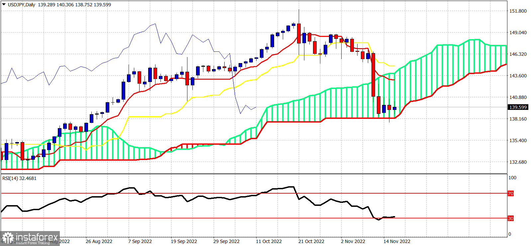Click the 2 Nov 2022 date label
The height and width of the screenshot is (246, 531).
[353, 241]
